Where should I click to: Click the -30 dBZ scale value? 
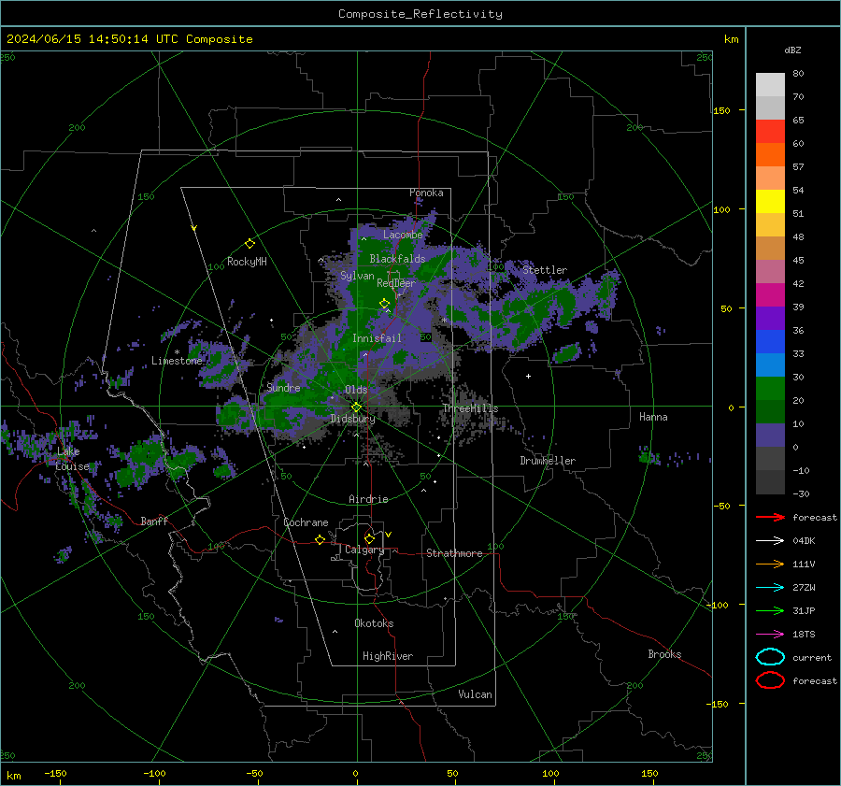pyautogui.click(x=801, y=493)
